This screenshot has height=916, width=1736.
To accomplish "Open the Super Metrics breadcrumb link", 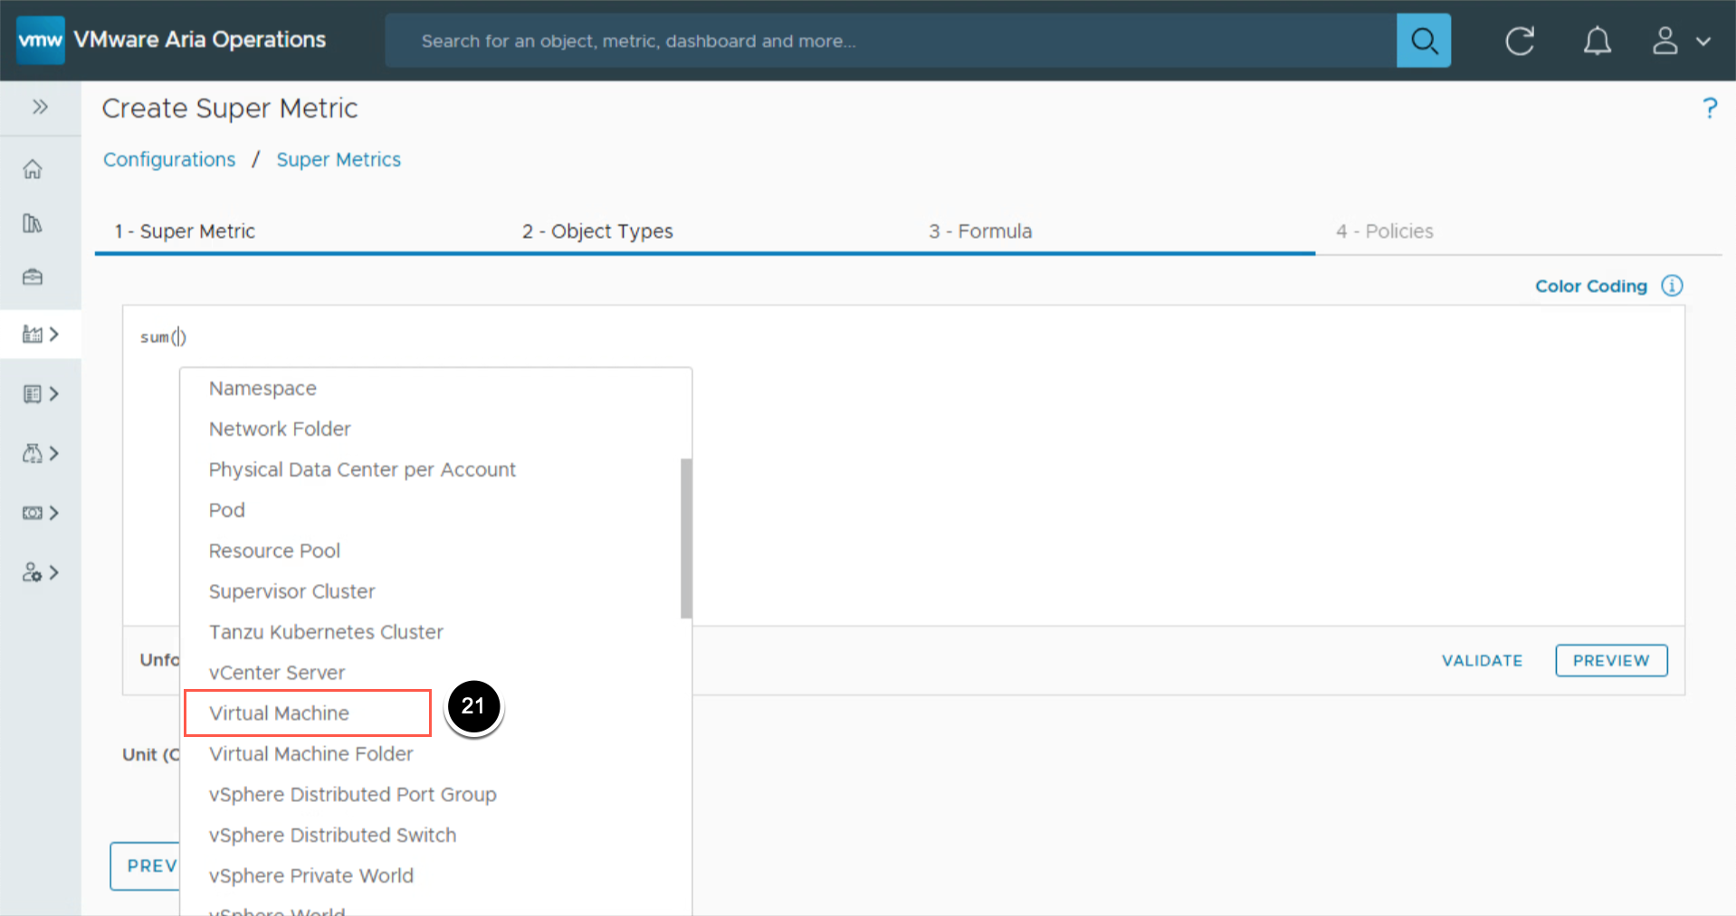I will pos(339,160).
